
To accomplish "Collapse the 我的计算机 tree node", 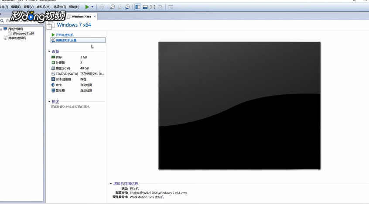I will click(1, 29).
